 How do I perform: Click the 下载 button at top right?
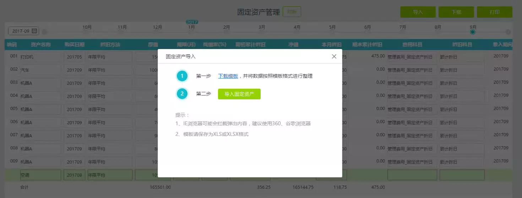[456, 12]
